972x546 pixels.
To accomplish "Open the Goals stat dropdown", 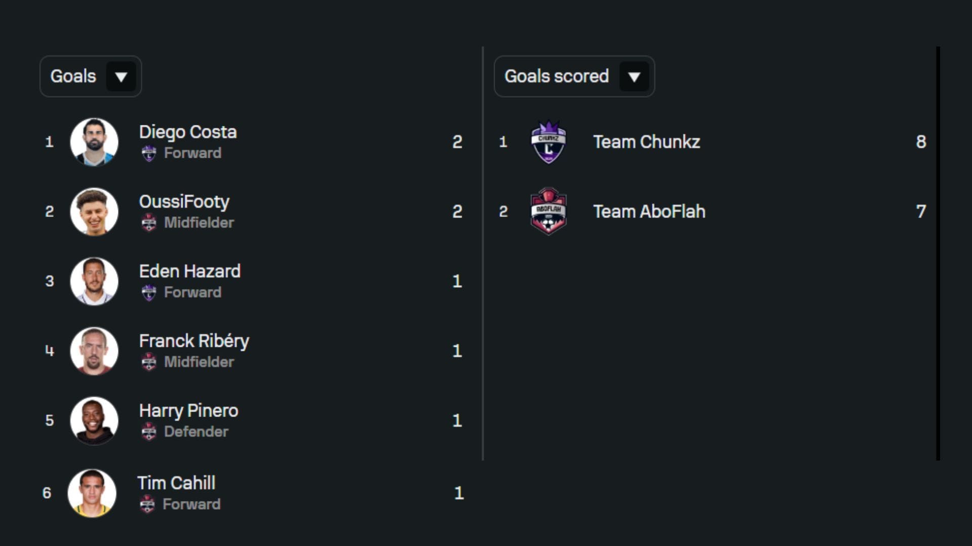I will point(90,76).
